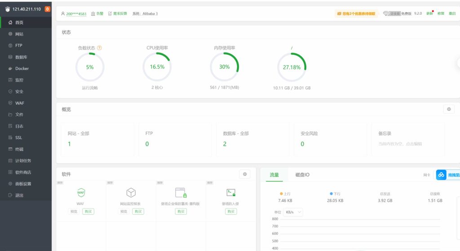Click the 需求反馈 feedback link
Image resolution: width=460 pixels, height=251 pixels.
119,13
